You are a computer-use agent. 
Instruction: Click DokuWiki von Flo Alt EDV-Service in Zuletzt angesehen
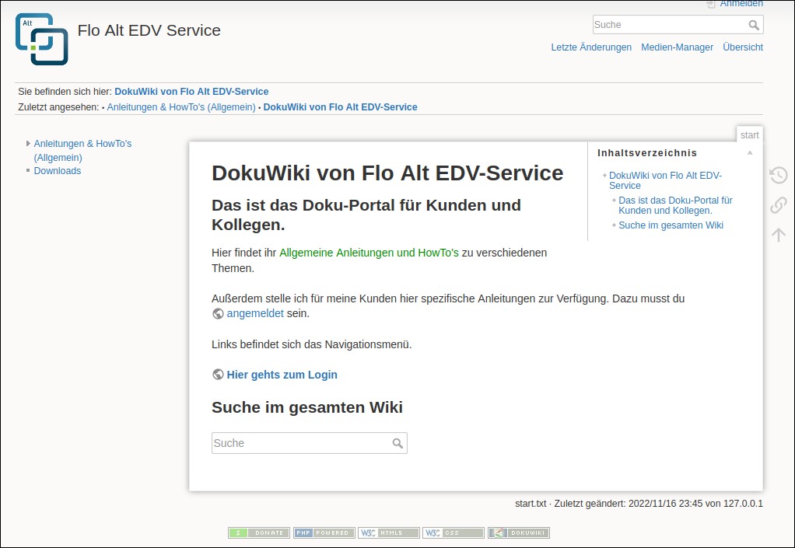340,106
